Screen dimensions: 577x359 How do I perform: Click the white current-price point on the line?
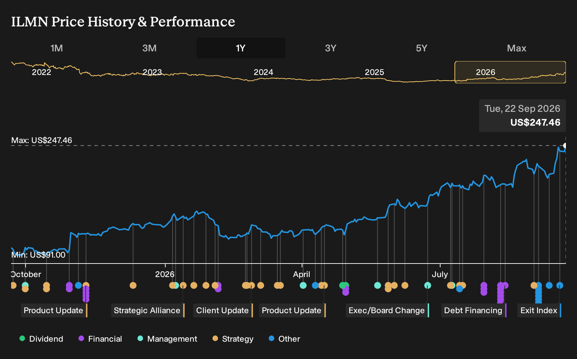565,145
